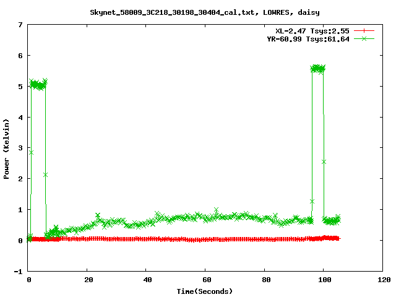Select the XL-2.47 Tsys:2.55 legend entry
396x297 pixels.
point(312,31)
